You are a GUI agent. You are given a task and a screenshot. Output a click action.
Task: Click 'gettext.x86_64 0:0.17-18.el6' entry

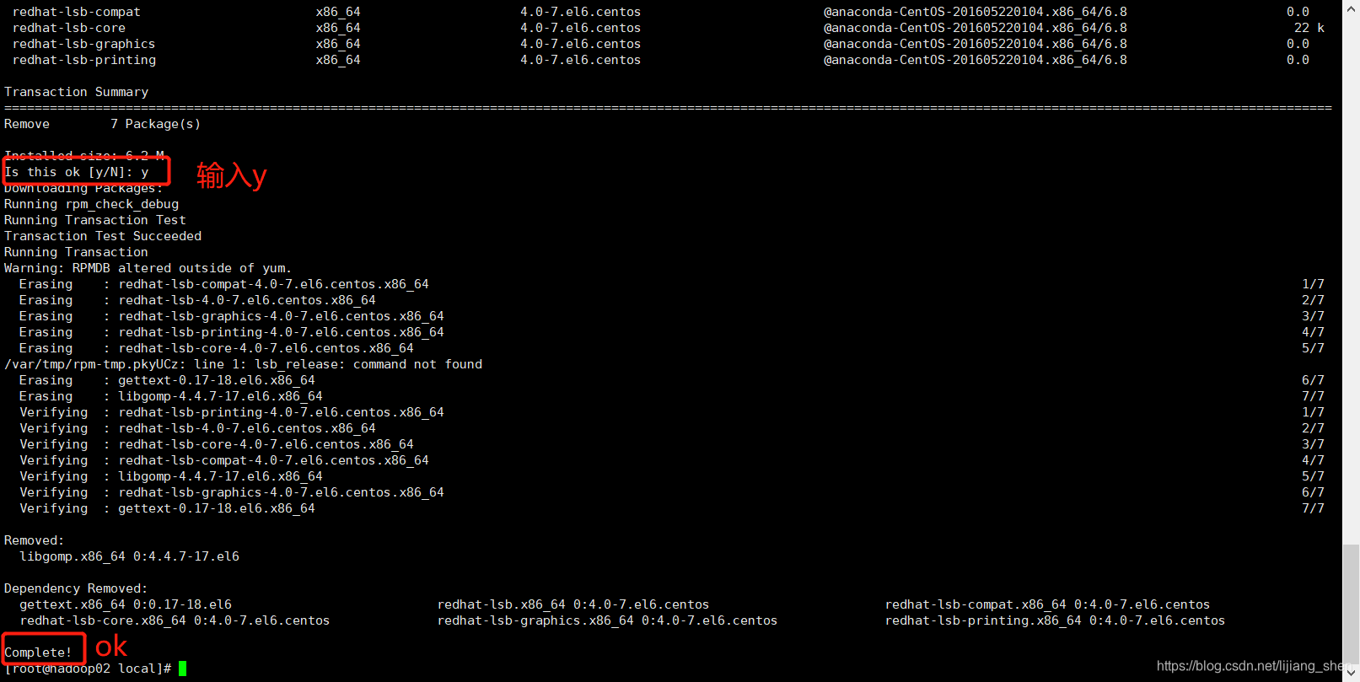click(x=126, y=604)
